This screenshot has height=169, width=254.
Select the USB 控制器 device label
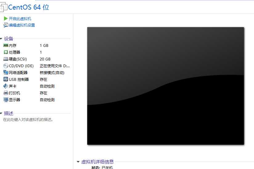(19, 79)
